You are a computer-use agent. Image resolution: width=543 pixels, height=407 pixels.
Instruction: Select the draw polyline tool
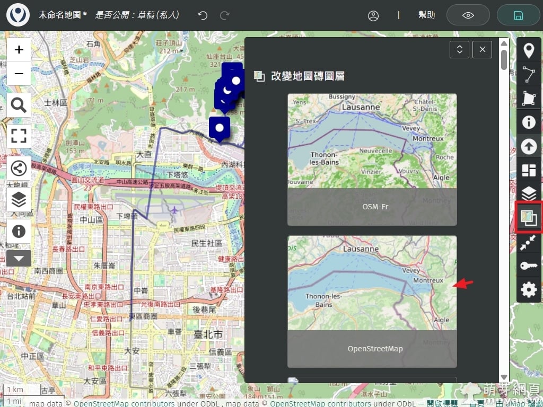tap(529, 75)
